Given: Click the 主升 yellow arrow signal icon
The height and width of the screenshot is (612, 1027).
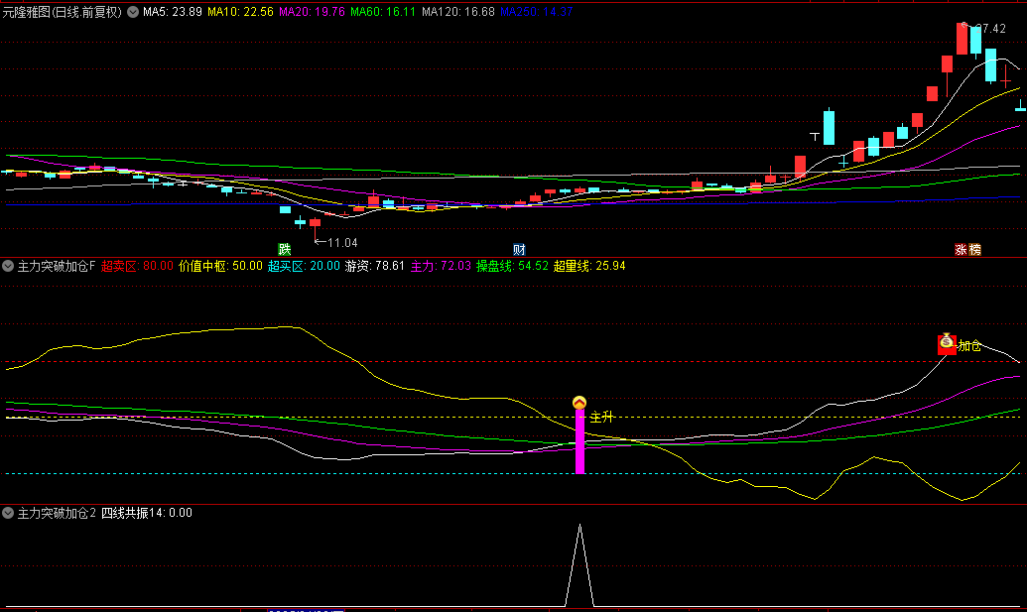Looking at the screenshot, I should pyautogui.click(x=579, y=403).
